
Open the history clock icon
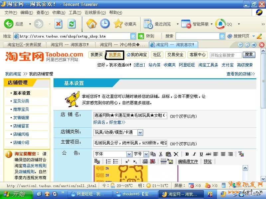(105, 24)
